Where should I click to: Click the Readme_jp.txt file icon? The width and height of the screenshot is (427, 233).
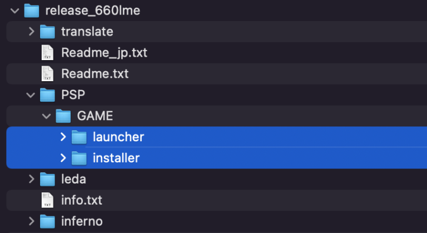[48, 53]
